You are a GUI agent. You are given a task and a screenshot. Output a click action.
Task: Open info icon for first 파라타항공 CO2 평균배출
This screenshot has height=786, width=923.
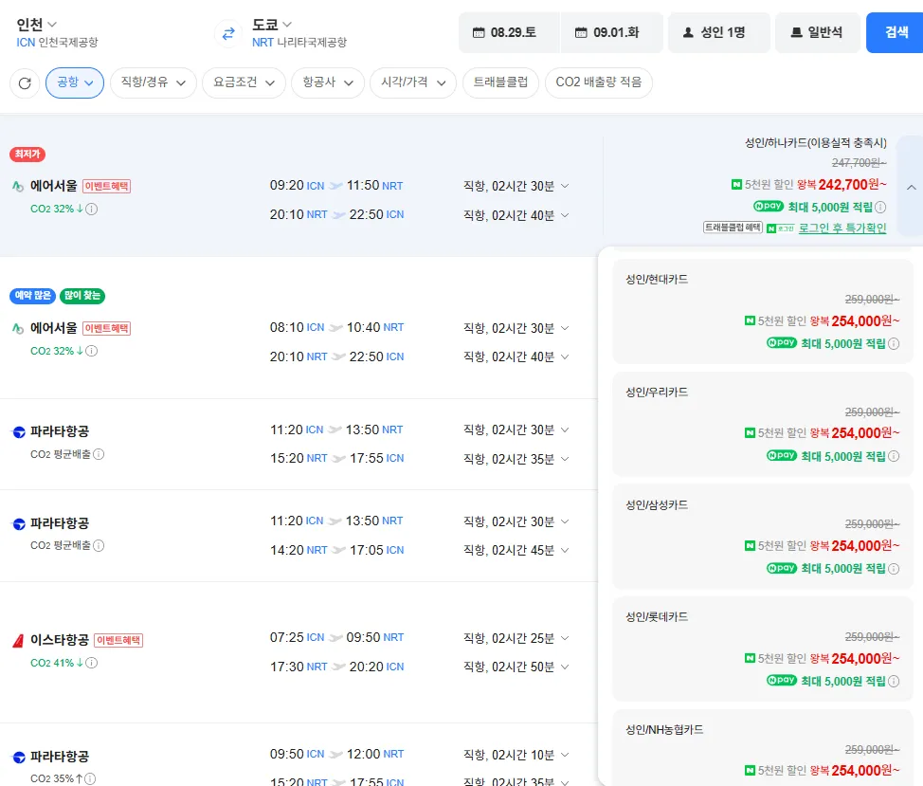coord(99,454)
